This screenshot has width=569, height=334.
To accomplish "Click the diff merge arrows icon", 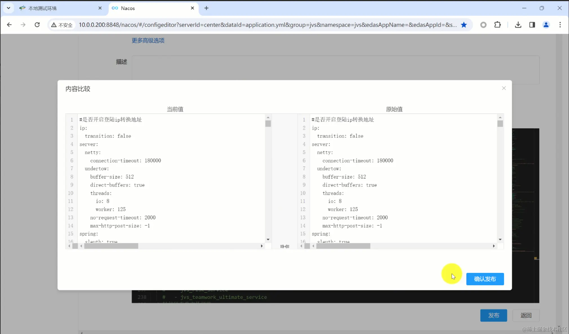I will (284, 246).
